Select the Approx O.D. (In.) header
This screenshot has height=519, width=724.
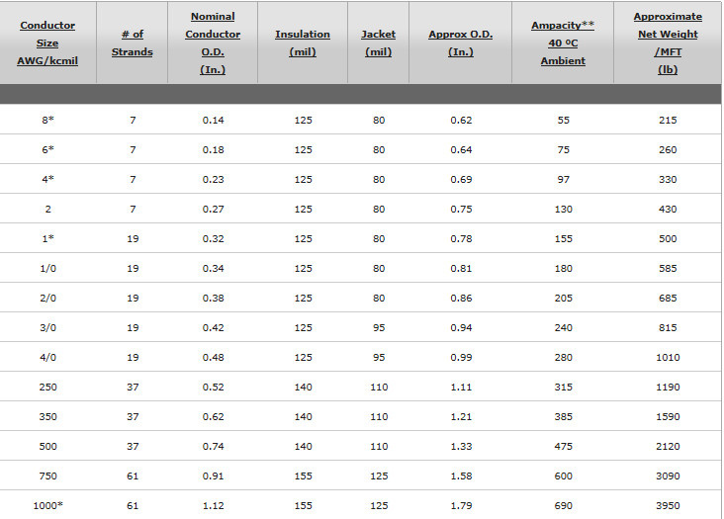coord(460,43)
